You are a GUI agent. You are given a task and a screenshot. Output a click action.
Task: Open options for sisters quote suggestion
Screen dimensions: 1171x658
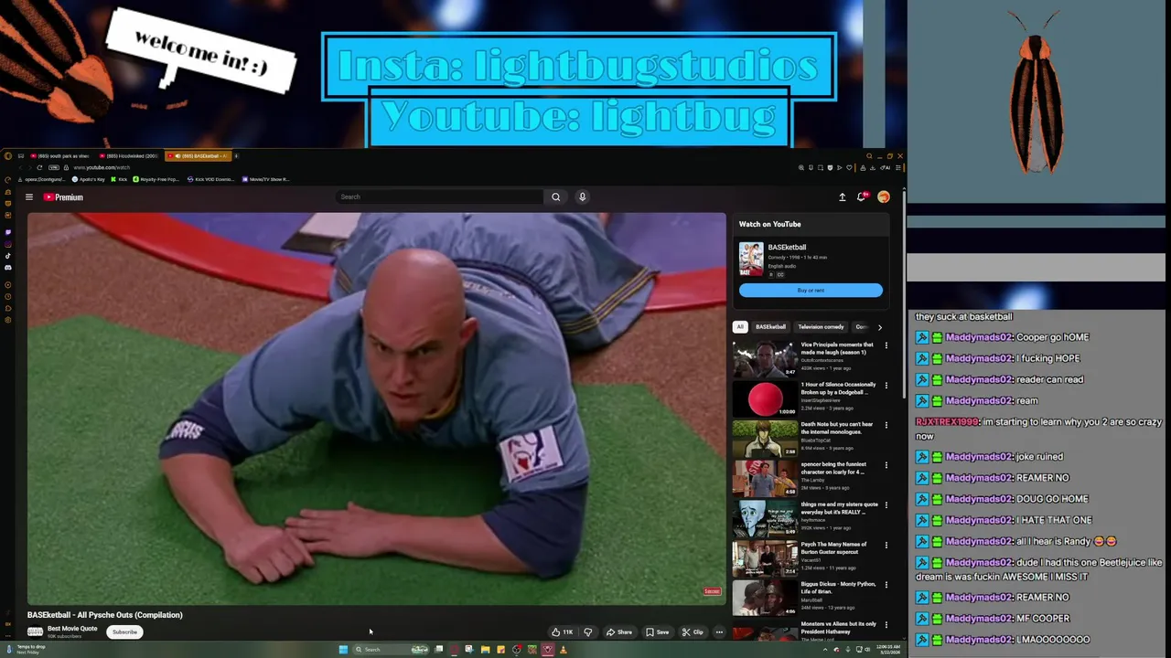[x=886, y=505]
